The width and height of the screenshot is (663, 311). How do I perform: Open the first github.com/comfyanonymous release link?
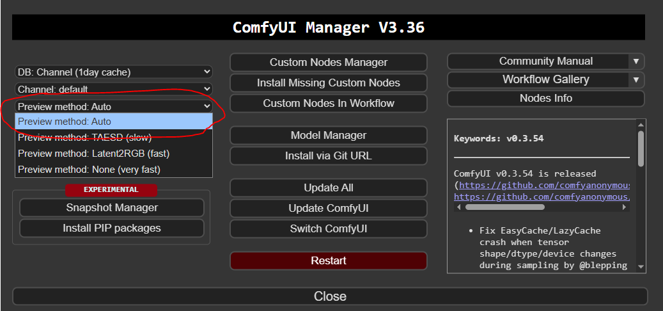tap(545, 186)
